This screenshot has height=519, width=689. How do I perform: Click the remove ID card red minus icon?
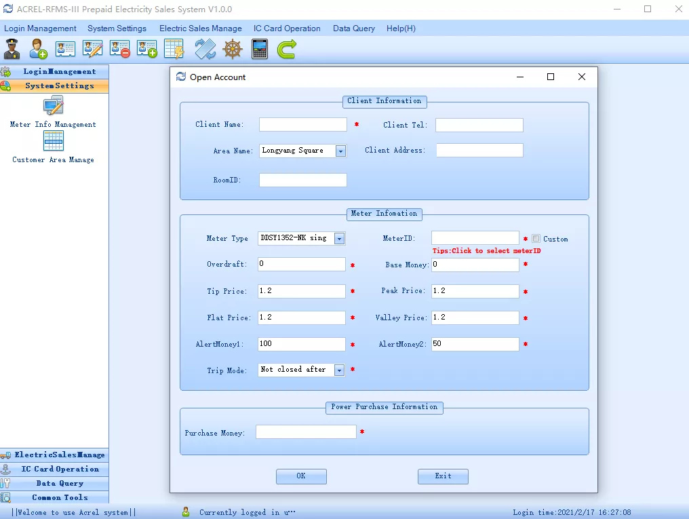click(x=120, y=49)
